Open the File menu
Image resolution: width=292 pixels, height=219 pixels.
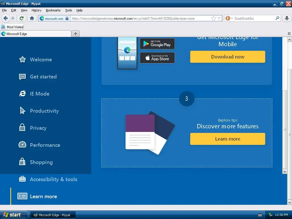[4, 10]
